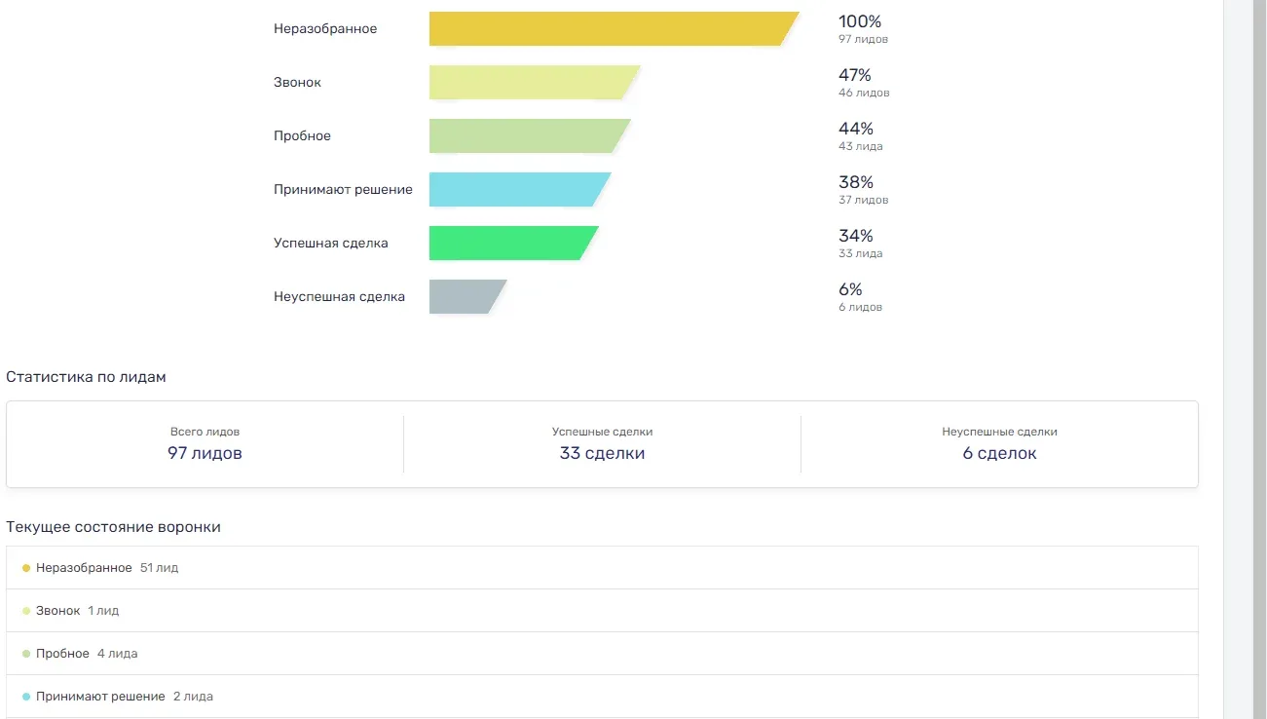Click the yellow Неразобранное funnel bar
This screenshot has height=719, width=1267.
pos(614,29)
